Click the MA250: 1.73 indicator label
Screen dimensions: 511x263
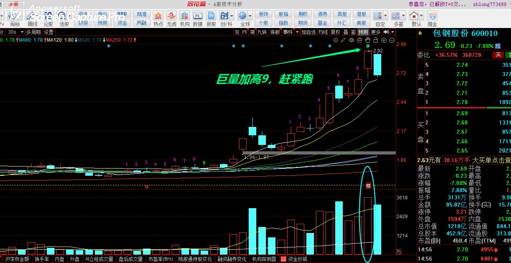pyautogui.click(x=119, y=40)
